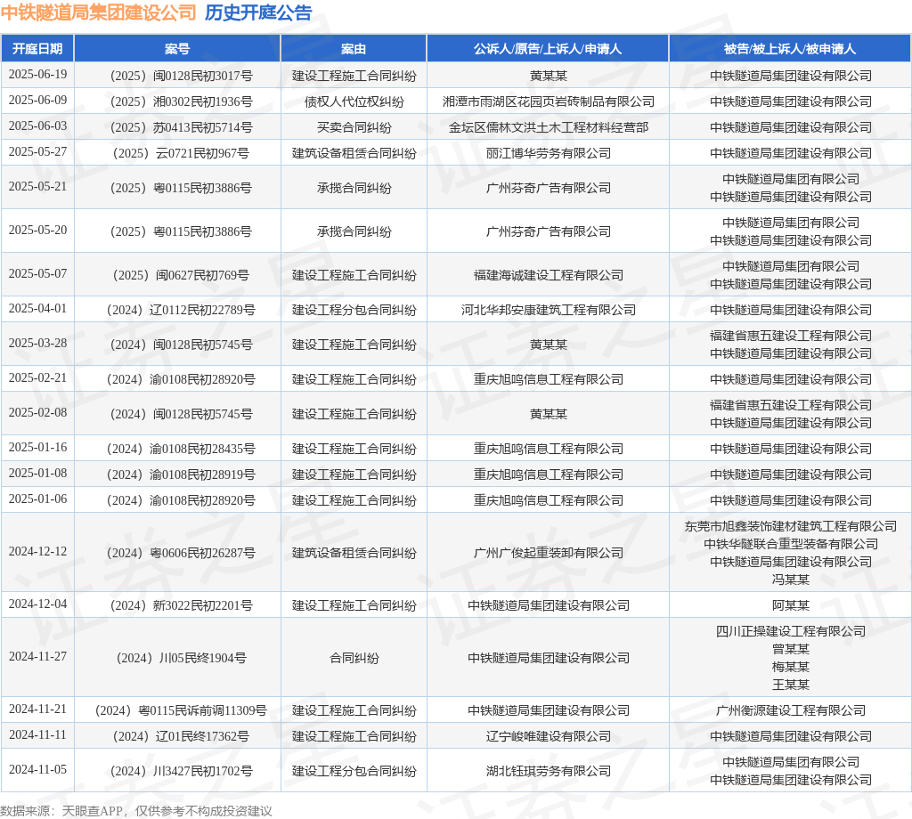Select case number 粤0606民初26287号

click(x=182, y=554)
